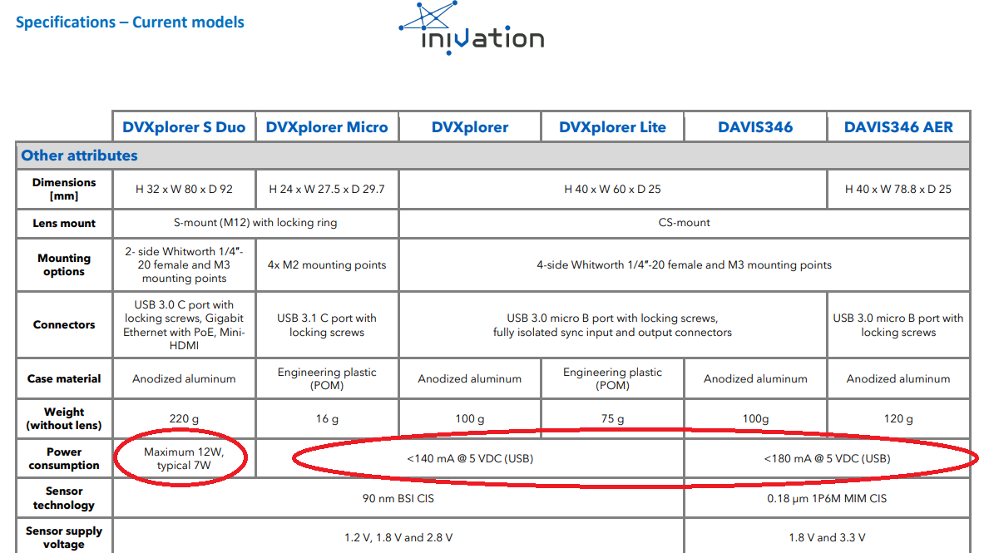
Task: Click "Engineering plastic (POM)" under DVXplorer Micro
Action: (327, 378)
